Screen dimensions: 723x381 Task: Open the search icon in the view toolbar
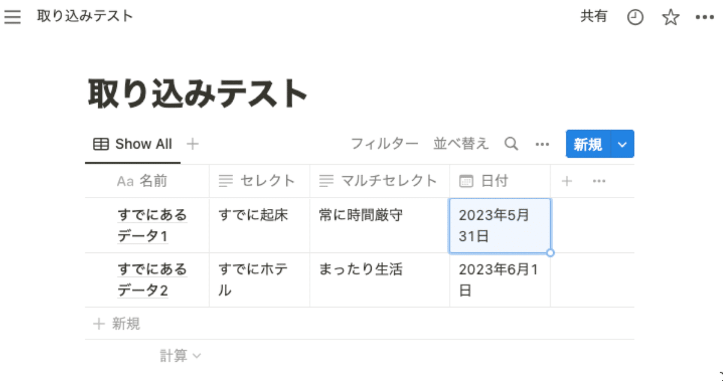(511, 144)
